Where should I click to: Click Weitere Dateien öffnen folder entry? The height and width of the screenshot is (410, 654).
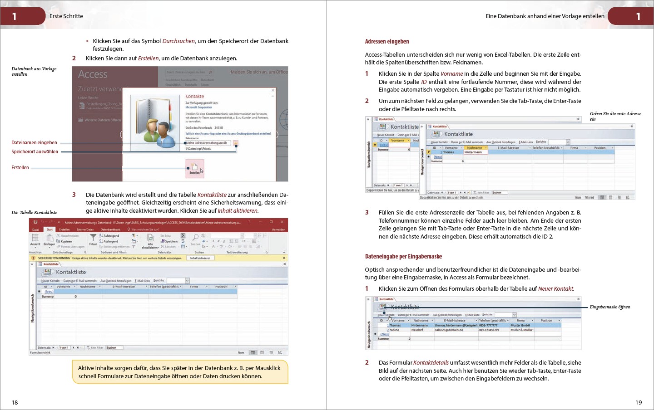pyautogui.click(x=99, y=120)
